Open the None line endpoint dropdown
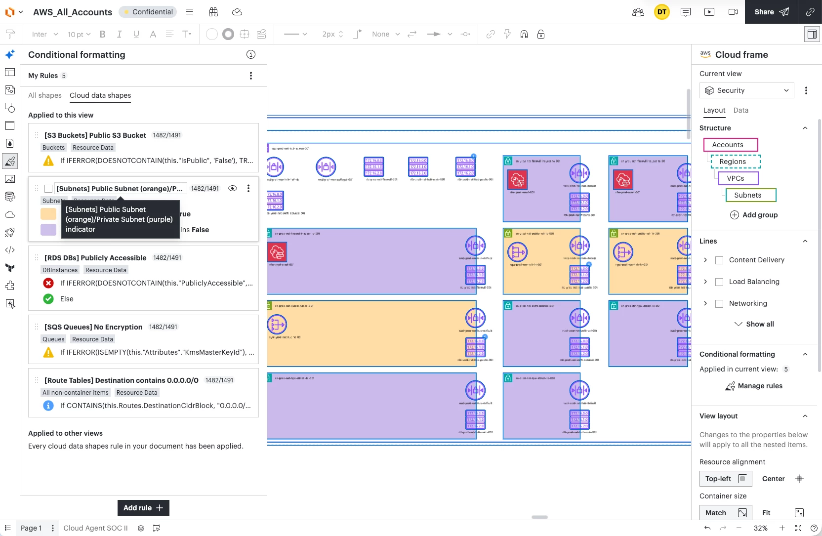This screenshot has width=822, height=536. (386, 34)
